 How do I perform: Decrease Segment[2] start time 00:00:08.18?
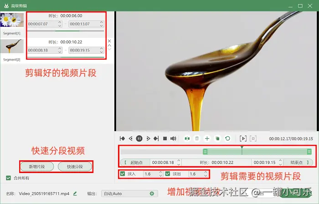[x=60, y=52]
